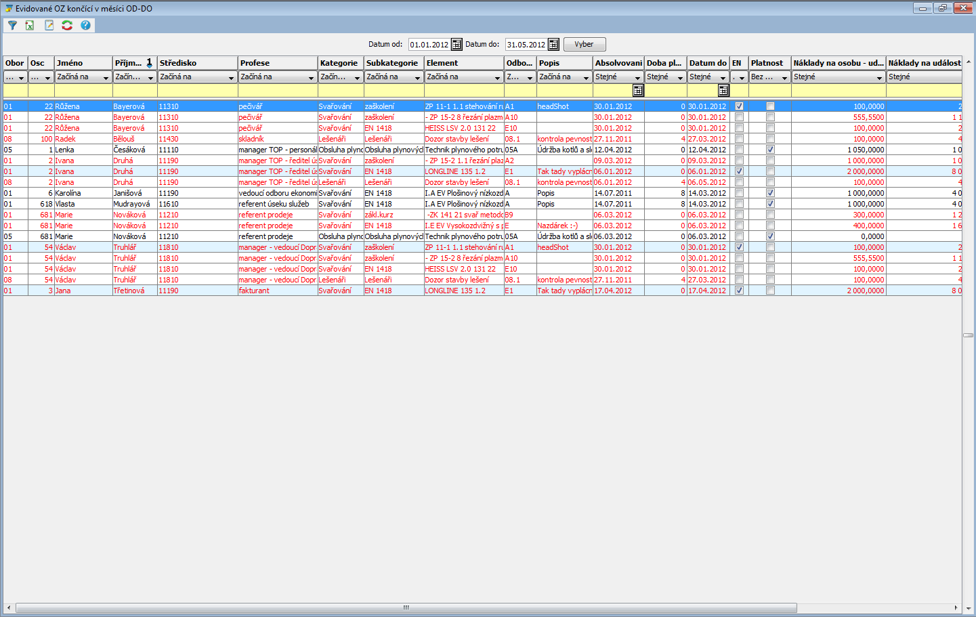Viewport: 976px width, 617px height.
Task: Toggle EN checkbox for Růžena zaškolení headShot row
Action: tap(739, 106)
